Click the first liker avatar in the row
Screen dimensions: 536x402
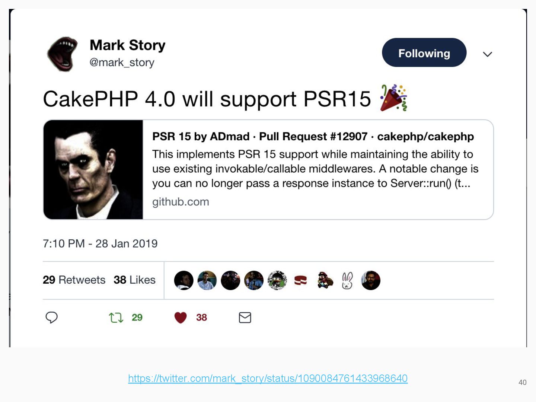184,280
